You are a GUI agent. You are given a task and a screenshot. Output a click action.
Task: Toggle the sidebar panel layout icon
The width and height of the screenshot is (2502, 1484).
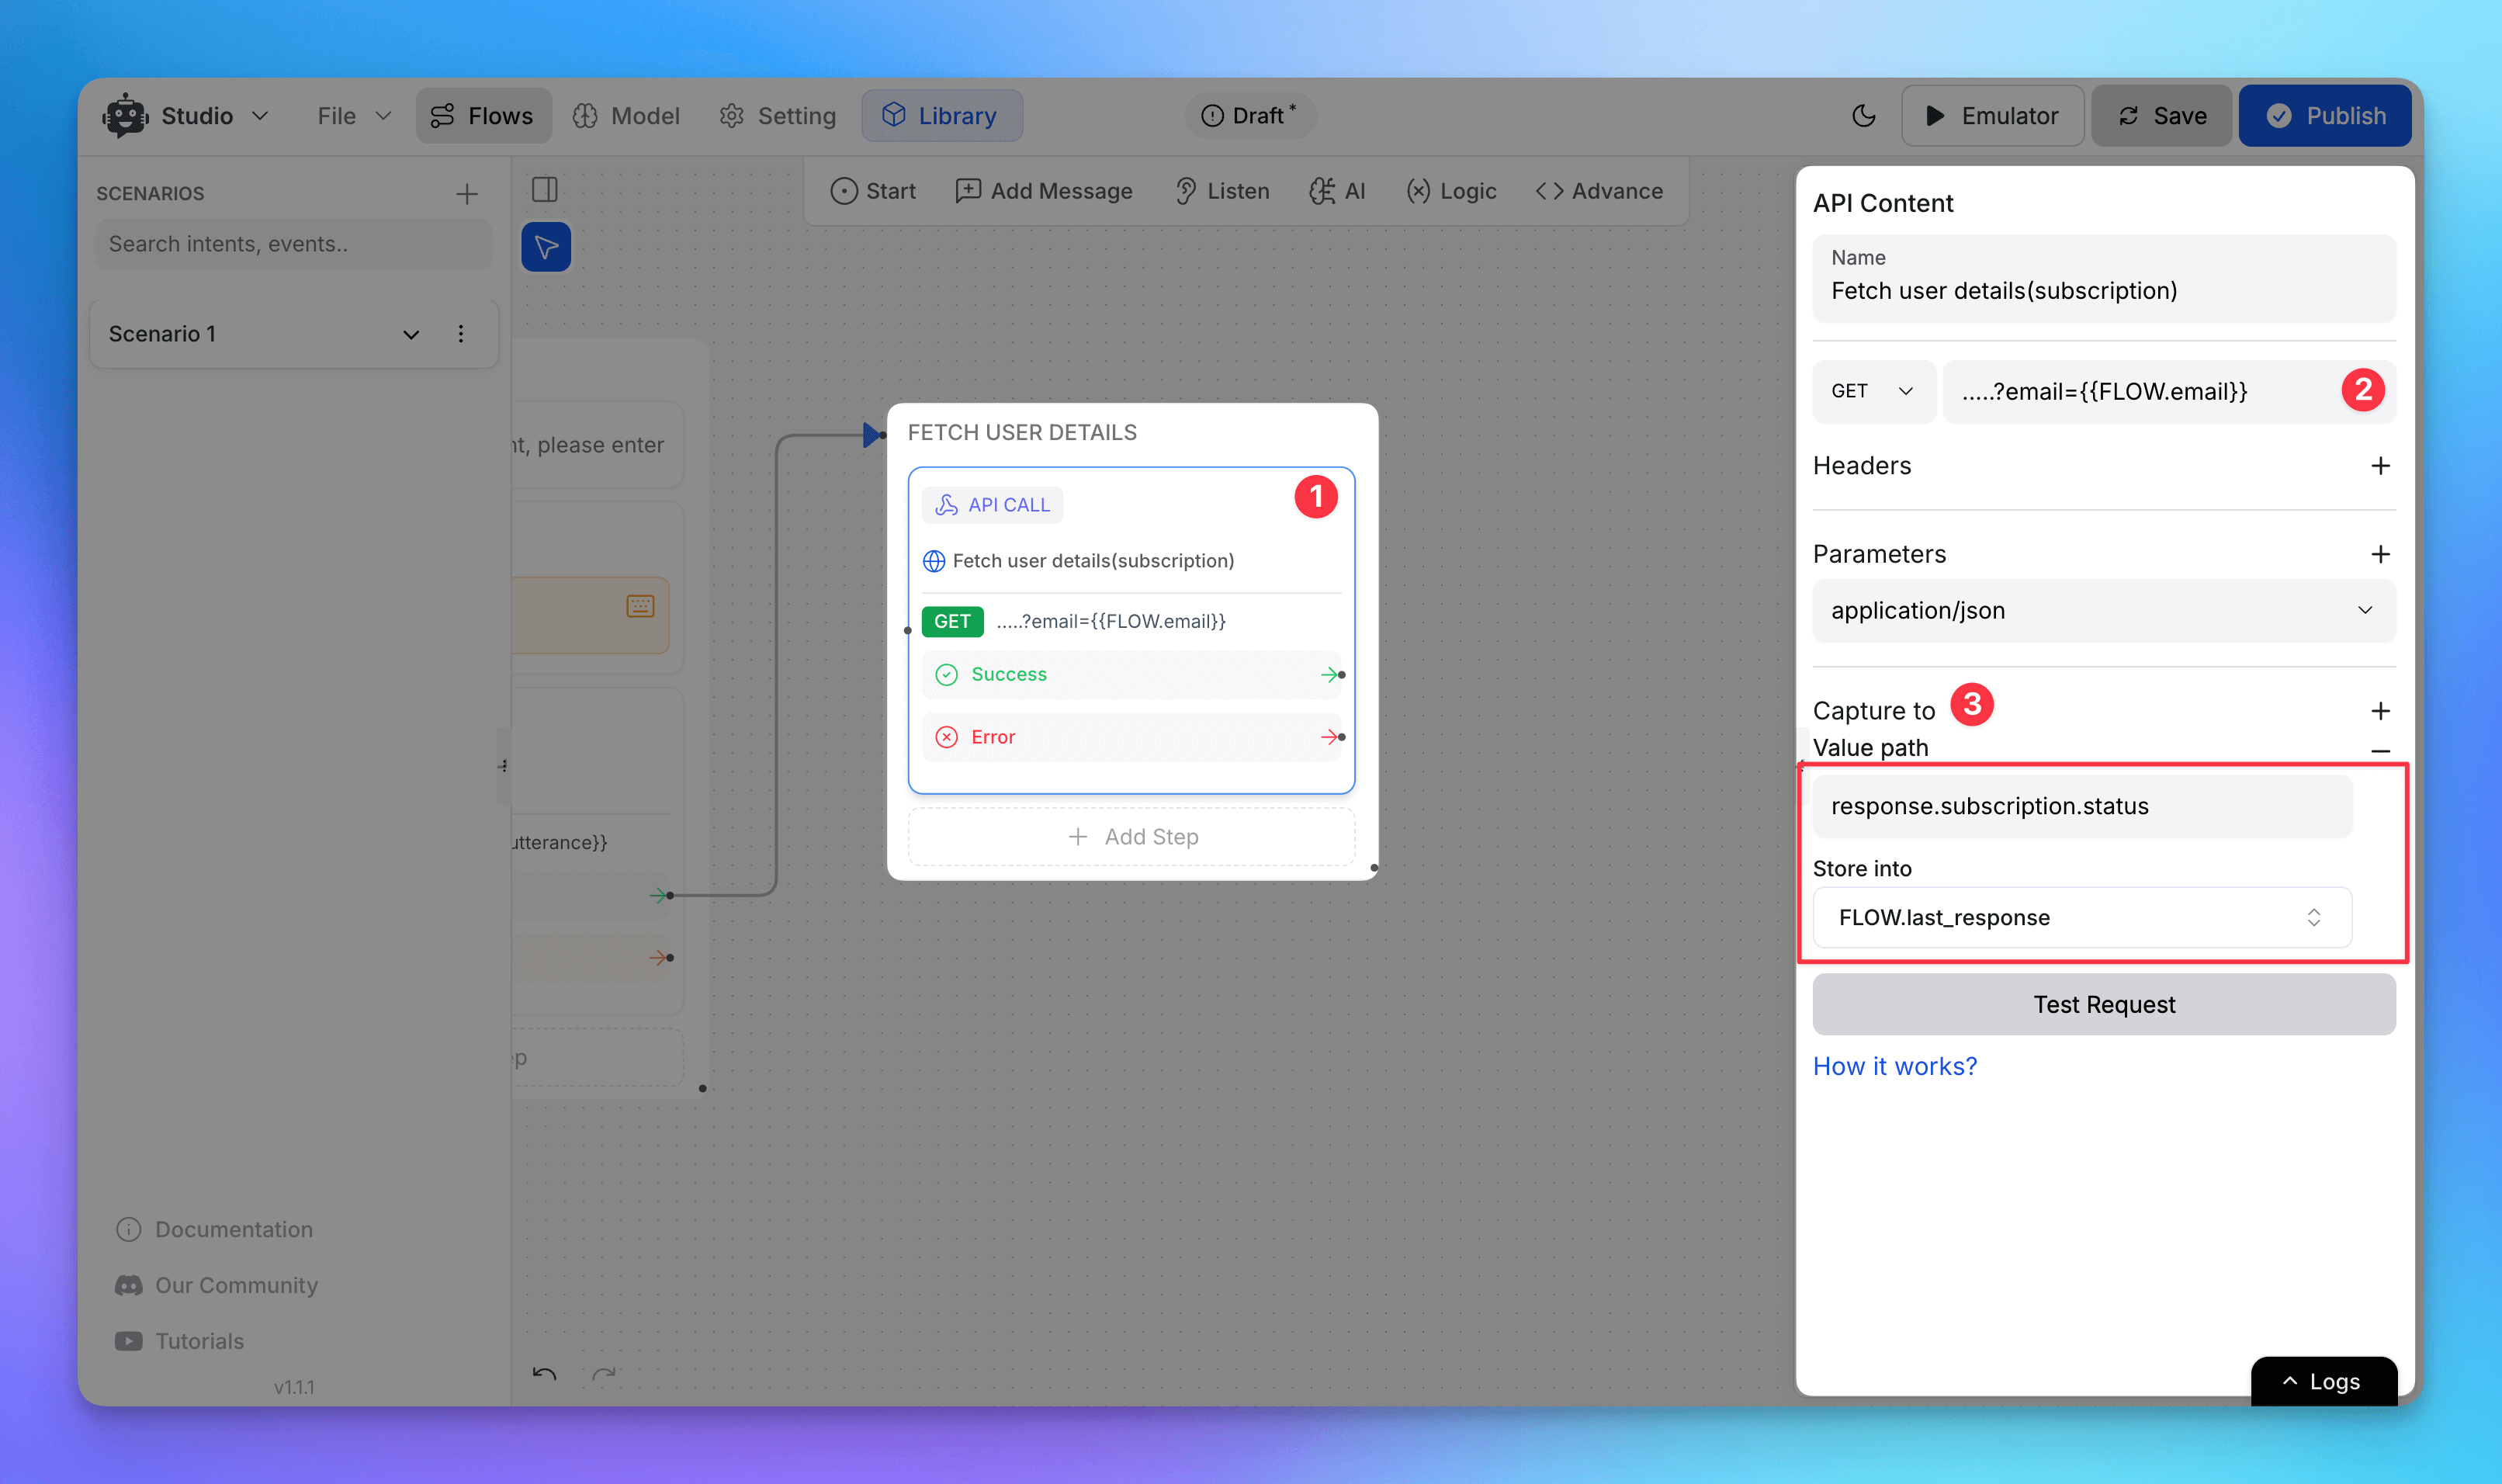(545, 189)
